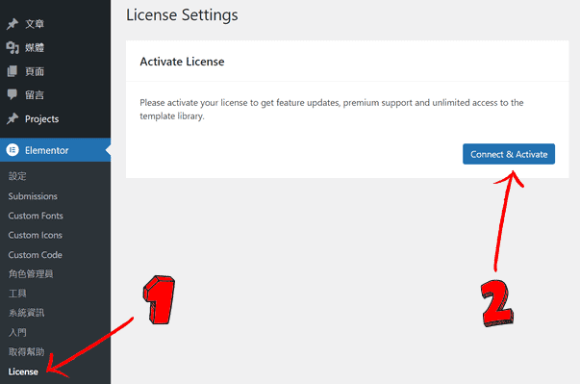The width and height of the screenshot is (580, 384).
Task: Click the 'Please activate your license' description text
Action: [x=332, y=109]
